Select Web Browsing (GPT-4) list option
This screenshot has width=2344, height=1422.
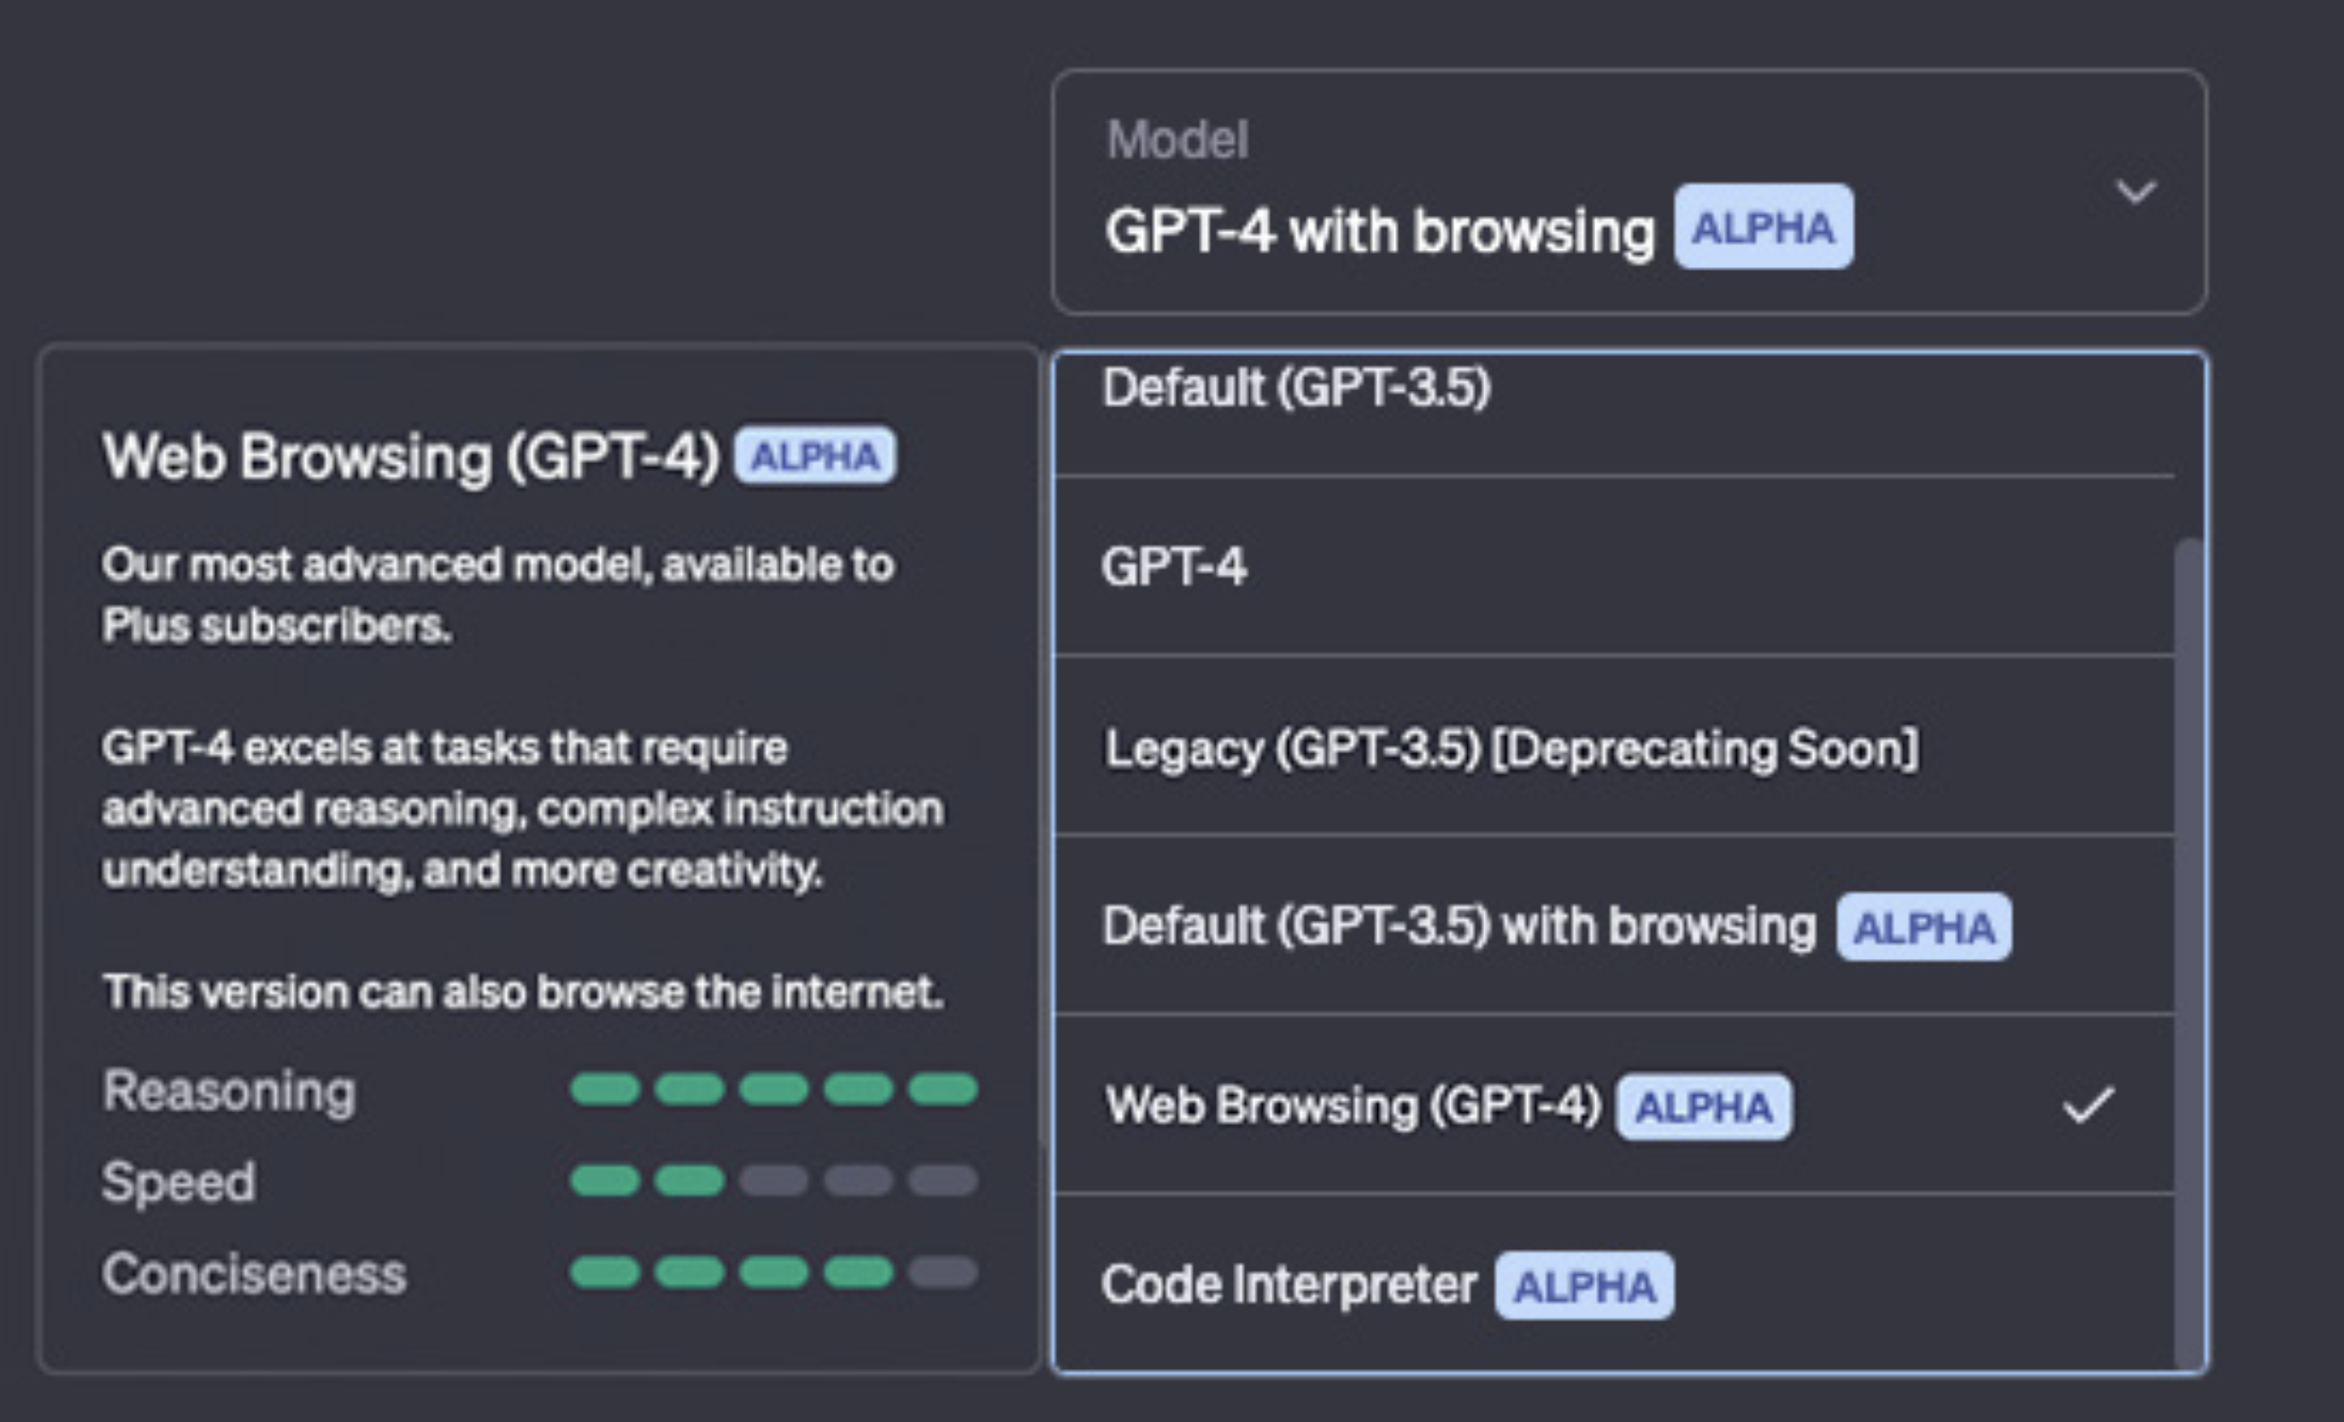click(x=1615, y=1105)
